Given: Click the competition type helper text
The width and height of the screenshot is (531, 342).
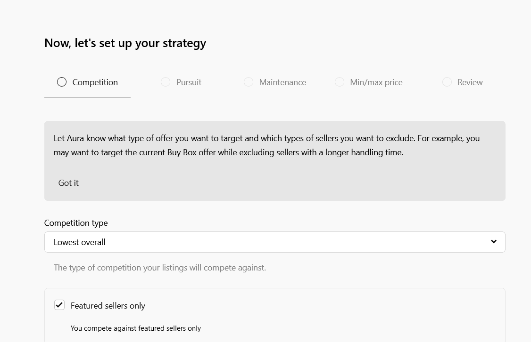Looking at the screenshot, I should (159, 267).
